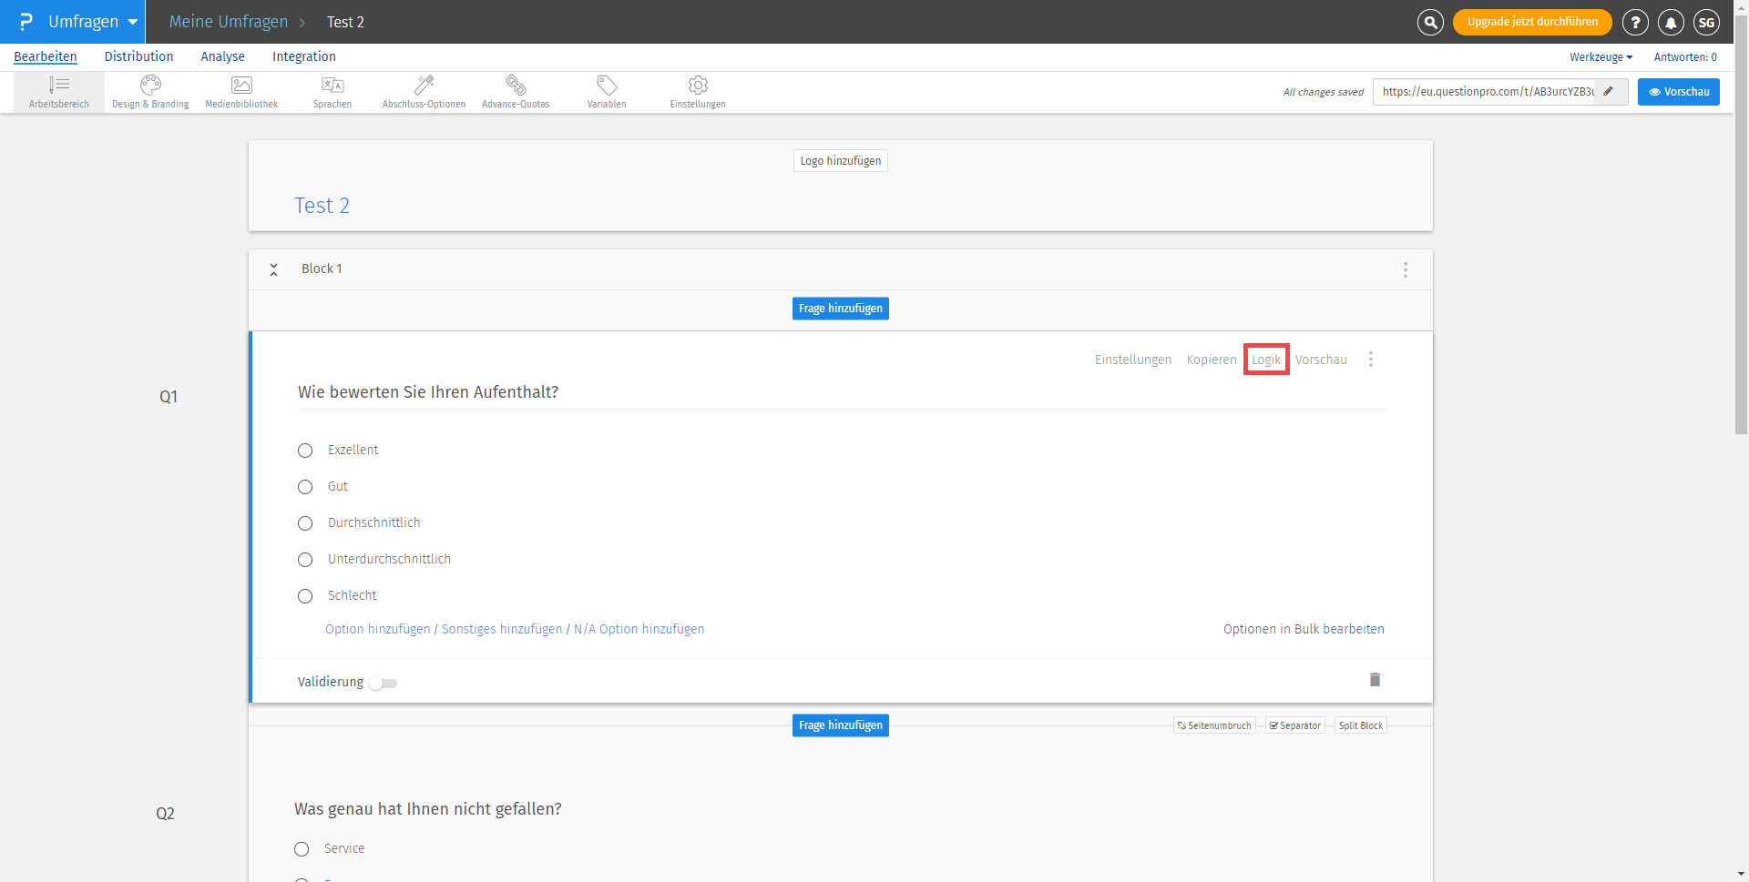Open the Arbeitsbereich workspace tool
The image size is (1749, 882).
tap(59, 92)
